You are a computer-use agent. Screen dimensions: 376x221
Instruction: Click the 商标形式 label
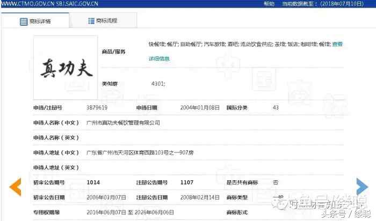tap(237, 212)
